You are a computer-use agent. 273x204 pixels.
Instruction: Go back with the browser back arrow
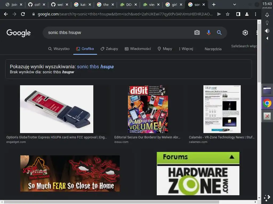(x=6, y=14)
